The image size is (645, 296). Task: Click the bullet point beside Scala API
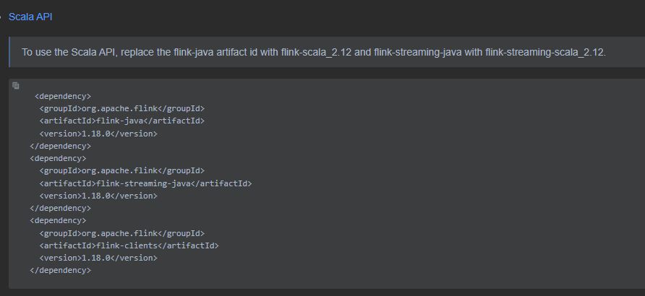[1, 17]
